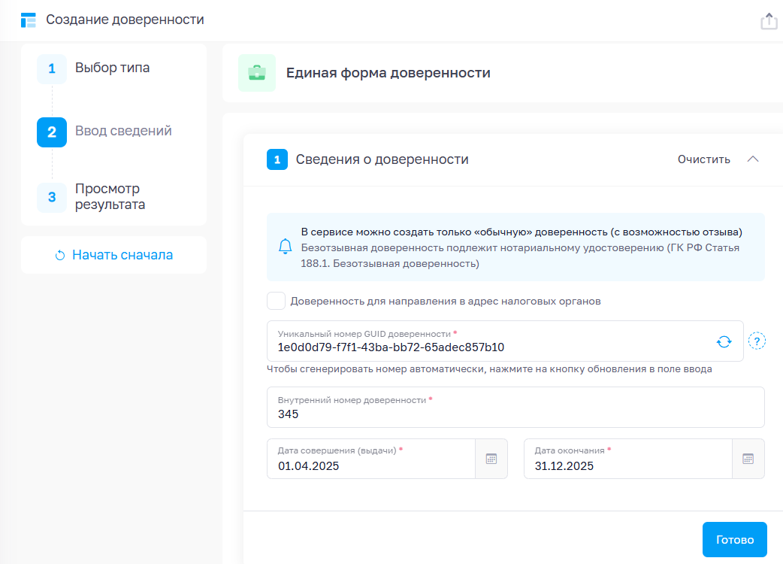The width and height of the screenshot is (783, 564).
Task: Click the notice about обычную доверенность
Action: pyautogui.click(x=521, y=232)
